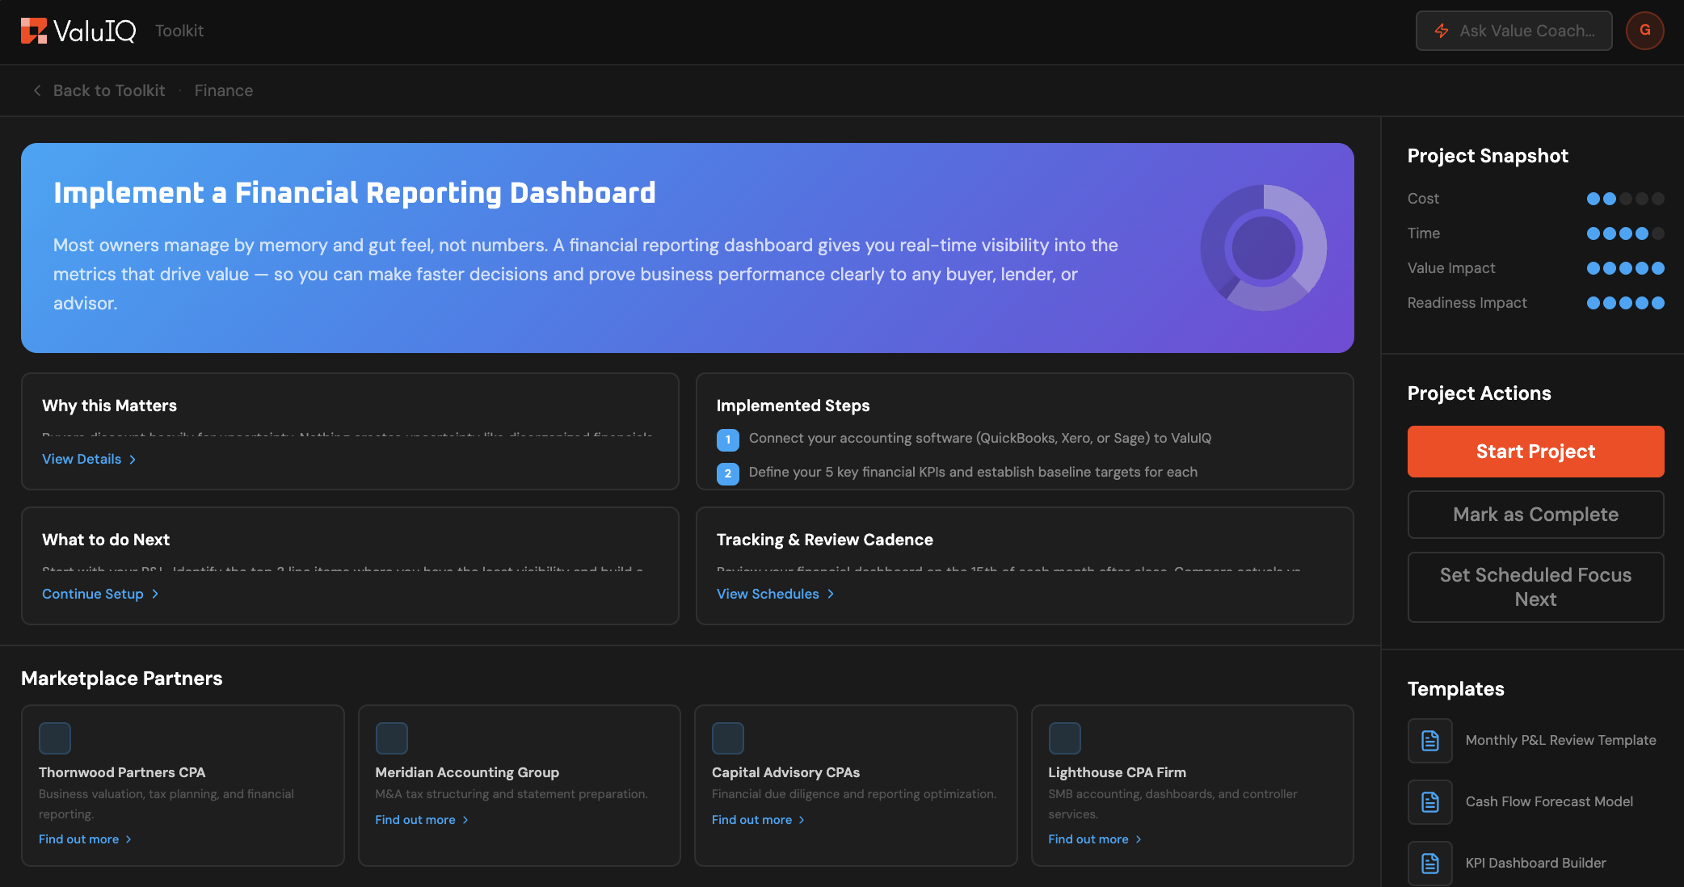Select Thornwood Partners CPA title
The height and width of the screenshot is (887, 1684).
coord(122,772)
